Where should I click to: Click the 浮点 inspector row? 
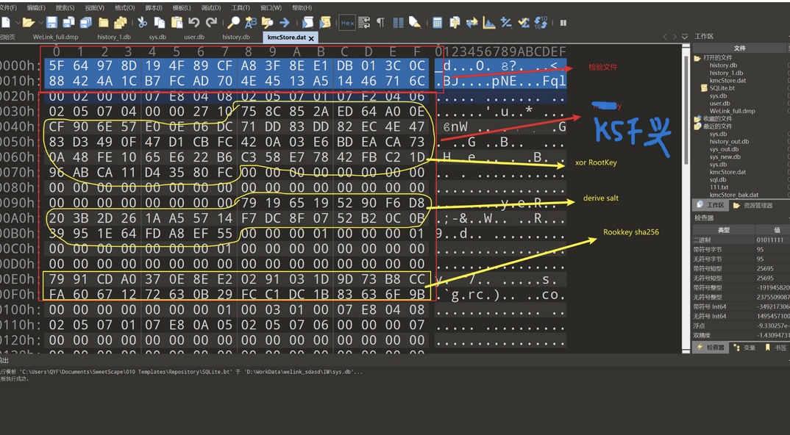(741, 326)
